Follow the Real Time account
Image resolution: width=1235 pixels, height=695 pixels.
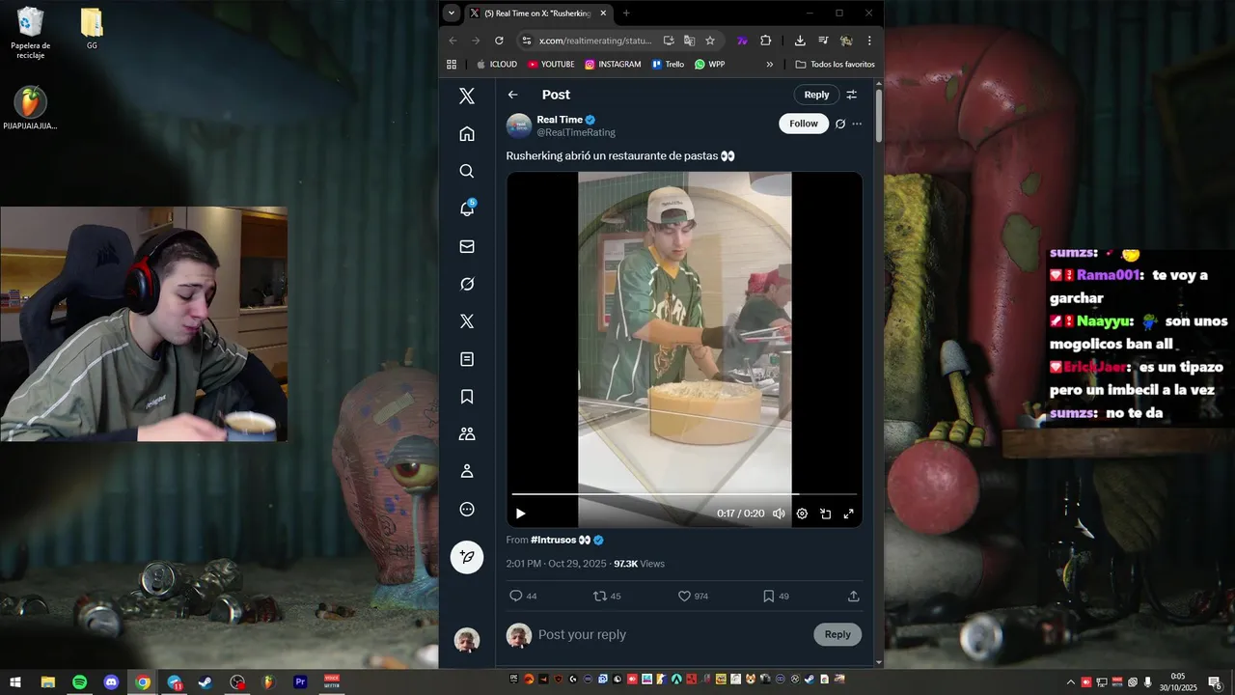point(804,124)
